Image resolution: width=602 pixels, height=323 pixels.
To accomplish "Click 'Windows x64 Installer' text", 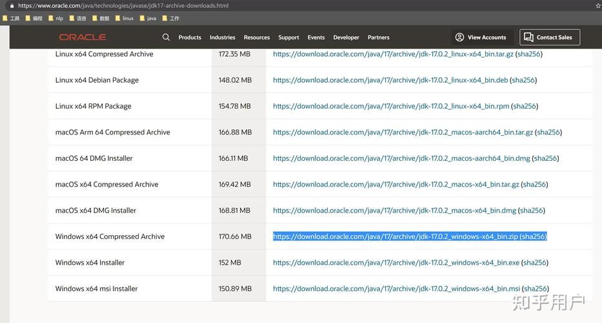I will coord(90,263).
